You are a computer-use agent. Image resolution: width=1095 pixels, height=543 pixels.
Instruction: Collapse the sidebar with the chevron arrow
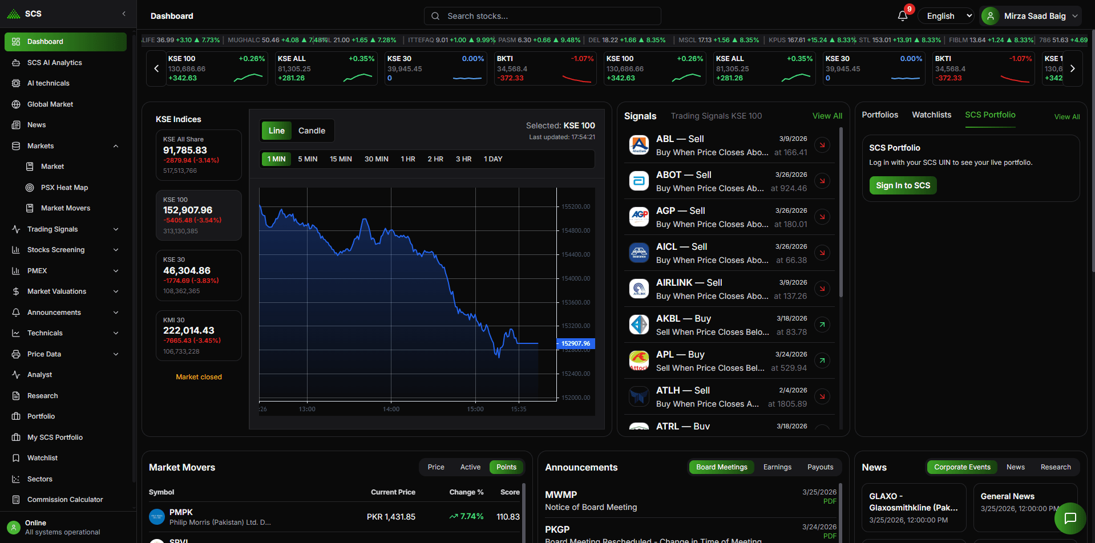pyautogui.click(x=124, y=14)
